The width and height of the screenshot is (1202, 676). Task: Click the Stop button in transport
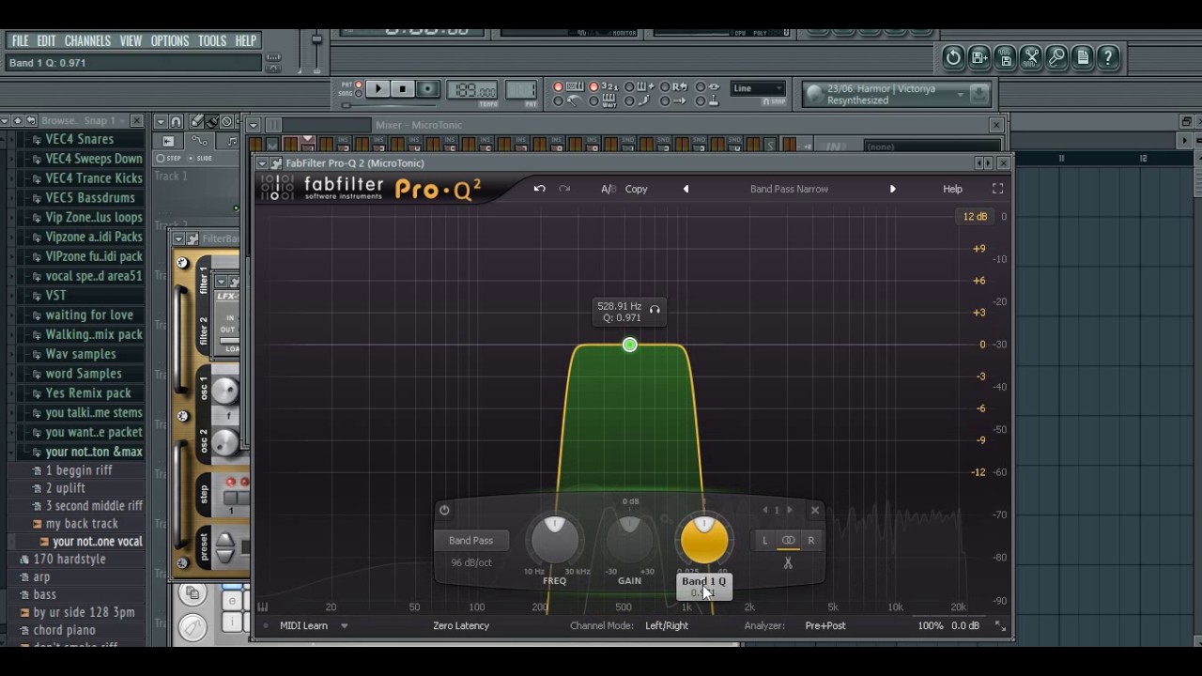pos(402,89)
